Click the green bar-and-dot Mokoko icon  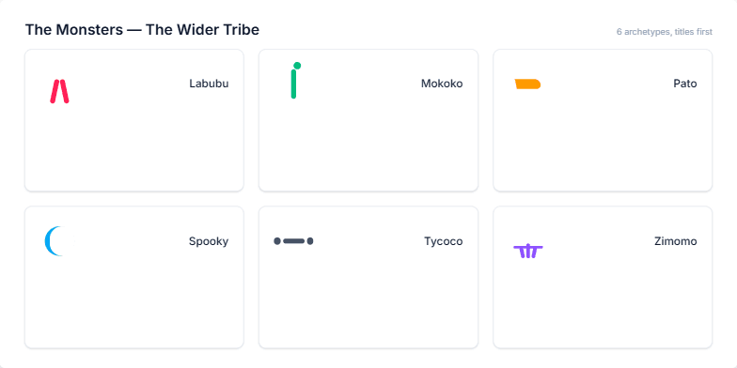[x=295, y=81]
